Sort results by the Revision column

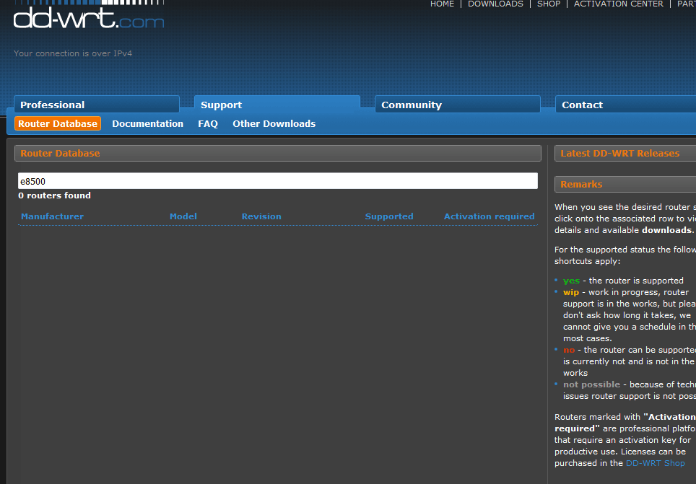click(x=261, y=216)
